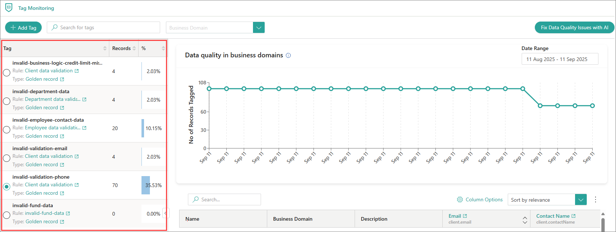The width and height of the screenshot is (616, 232).
Task: Click the Tag Monitoring shield icon
Action: 9,8
